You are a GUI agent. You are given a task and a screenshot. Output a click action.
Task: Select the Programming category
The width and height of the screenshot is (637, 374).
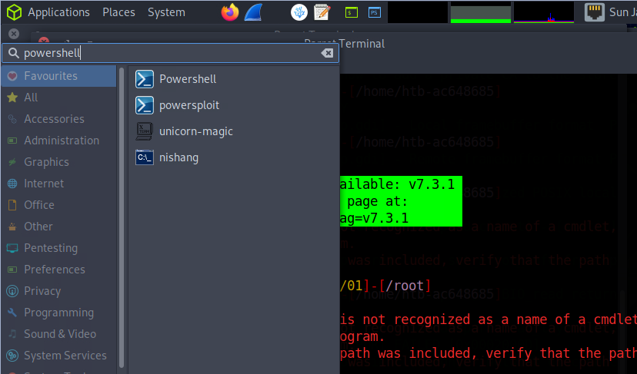pos(59,313)
